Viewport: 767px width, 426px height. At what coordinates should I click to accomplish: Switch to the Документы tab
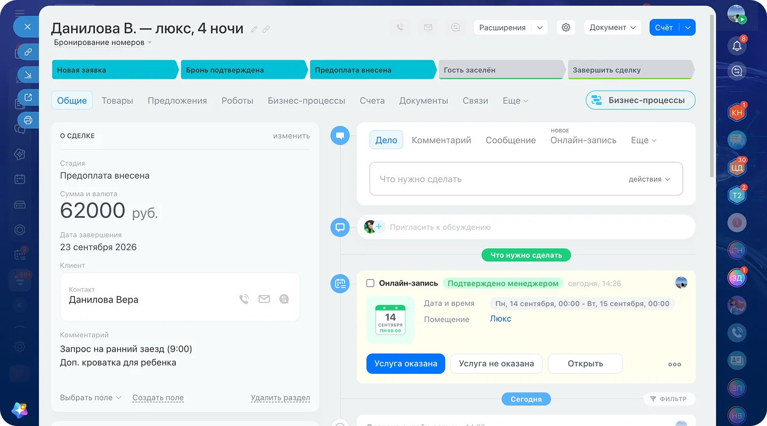tap(423, 101)
